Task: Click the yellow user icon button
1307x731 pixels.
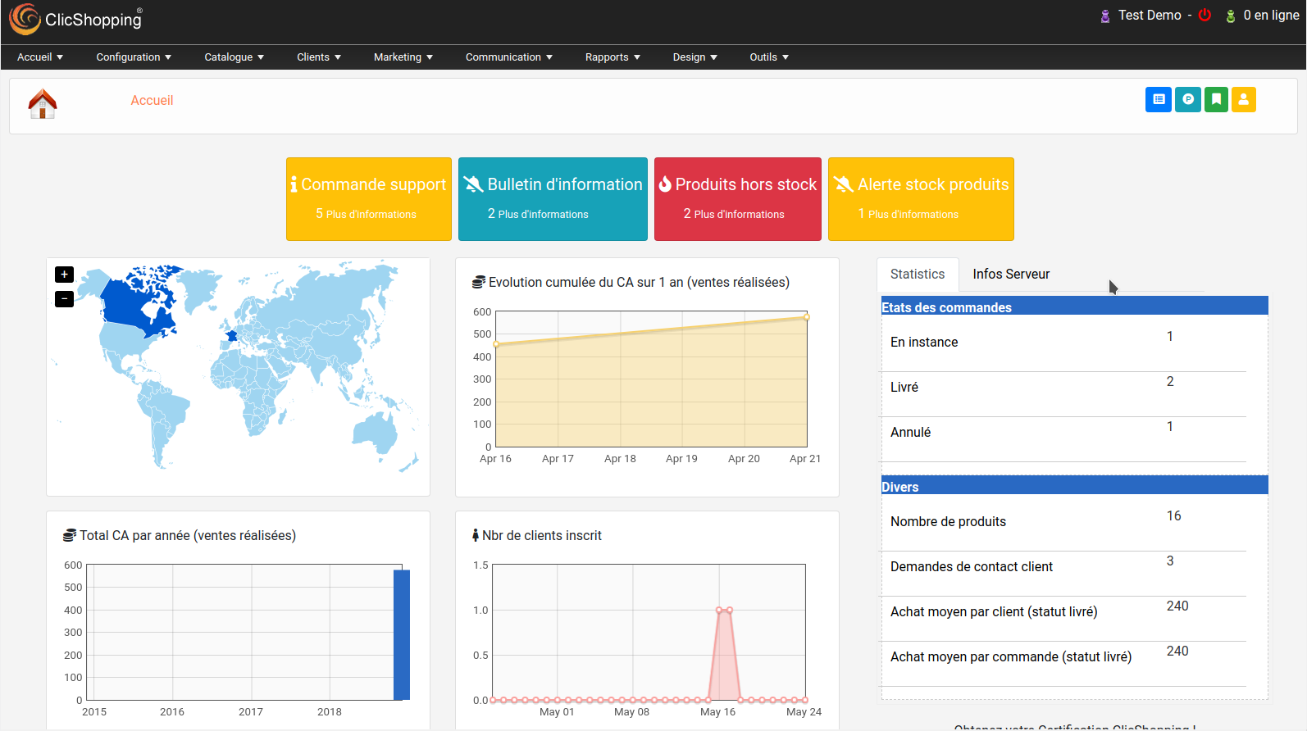Action: 1244,99
